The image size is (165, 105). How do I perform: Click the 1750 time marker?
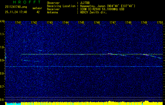tap(160, 23)
